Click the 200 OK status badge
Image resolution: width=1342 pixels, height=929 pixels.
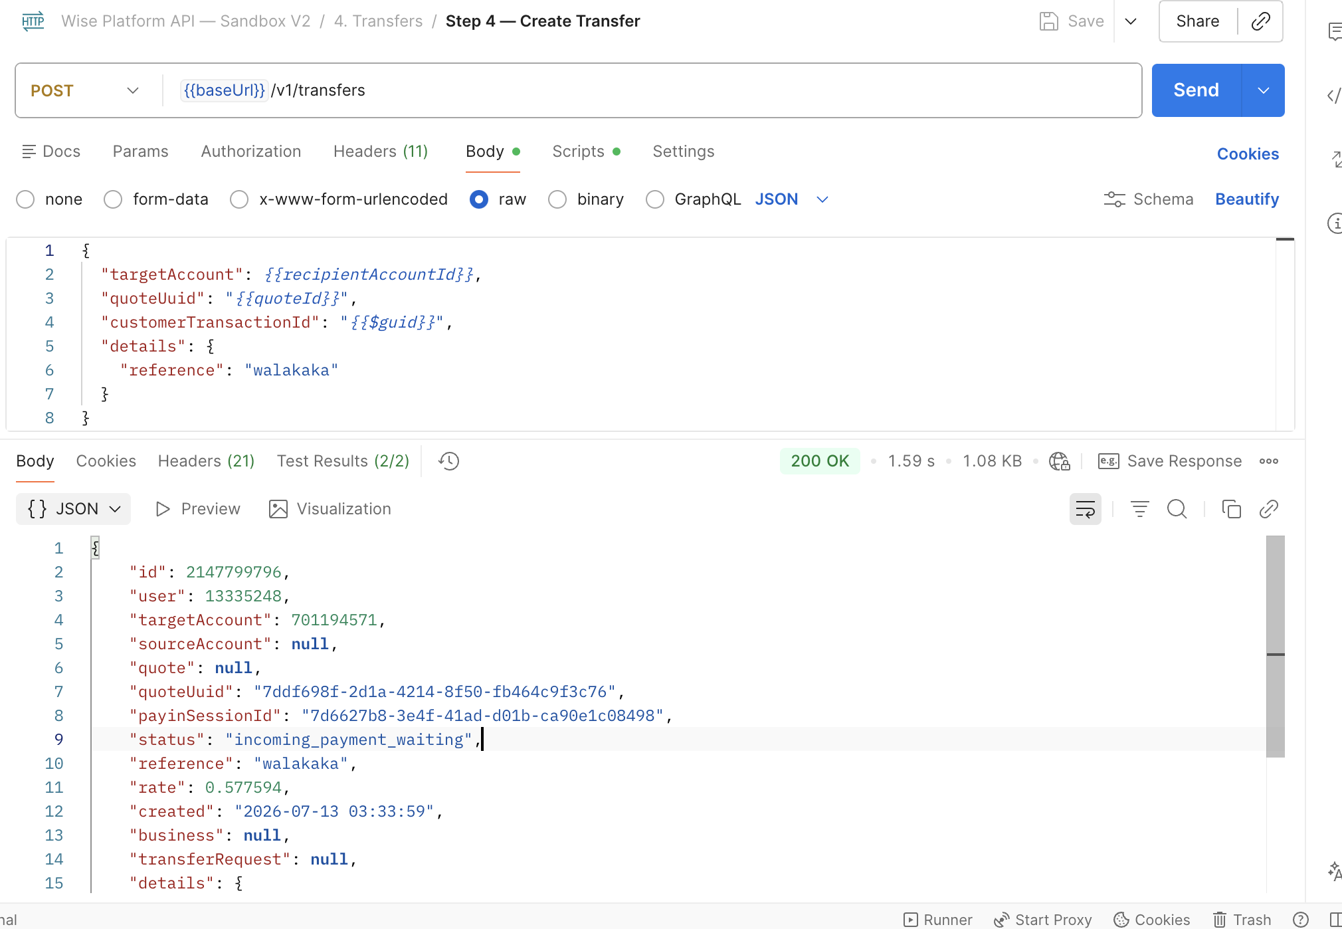point(820,461)
